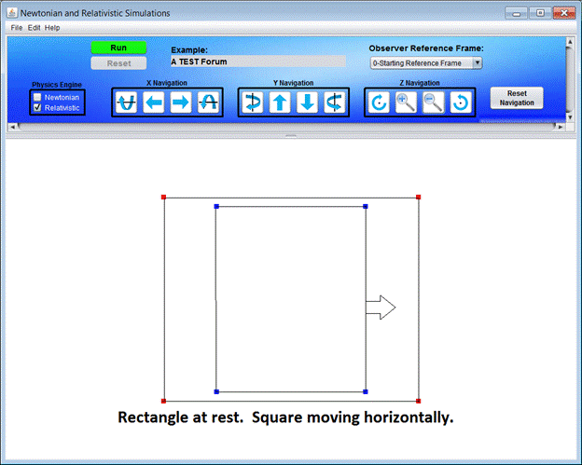Zoom out with minus magnifier icon
The width and height of the screenshot is (582, 465).
coord(434,103)
